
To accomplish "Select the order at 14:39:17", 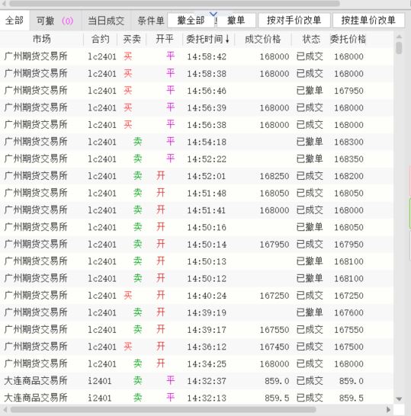I will point(197,330).
